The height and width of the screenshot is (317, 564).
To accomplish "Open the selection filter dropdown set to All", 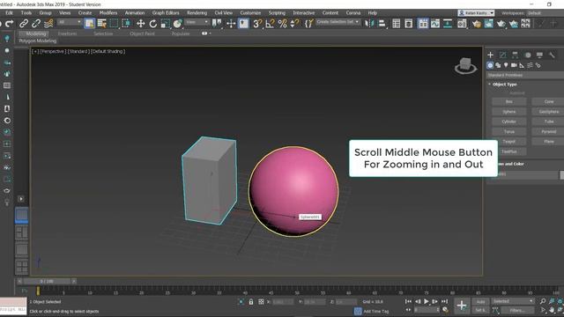I will [x=70, y=22].
